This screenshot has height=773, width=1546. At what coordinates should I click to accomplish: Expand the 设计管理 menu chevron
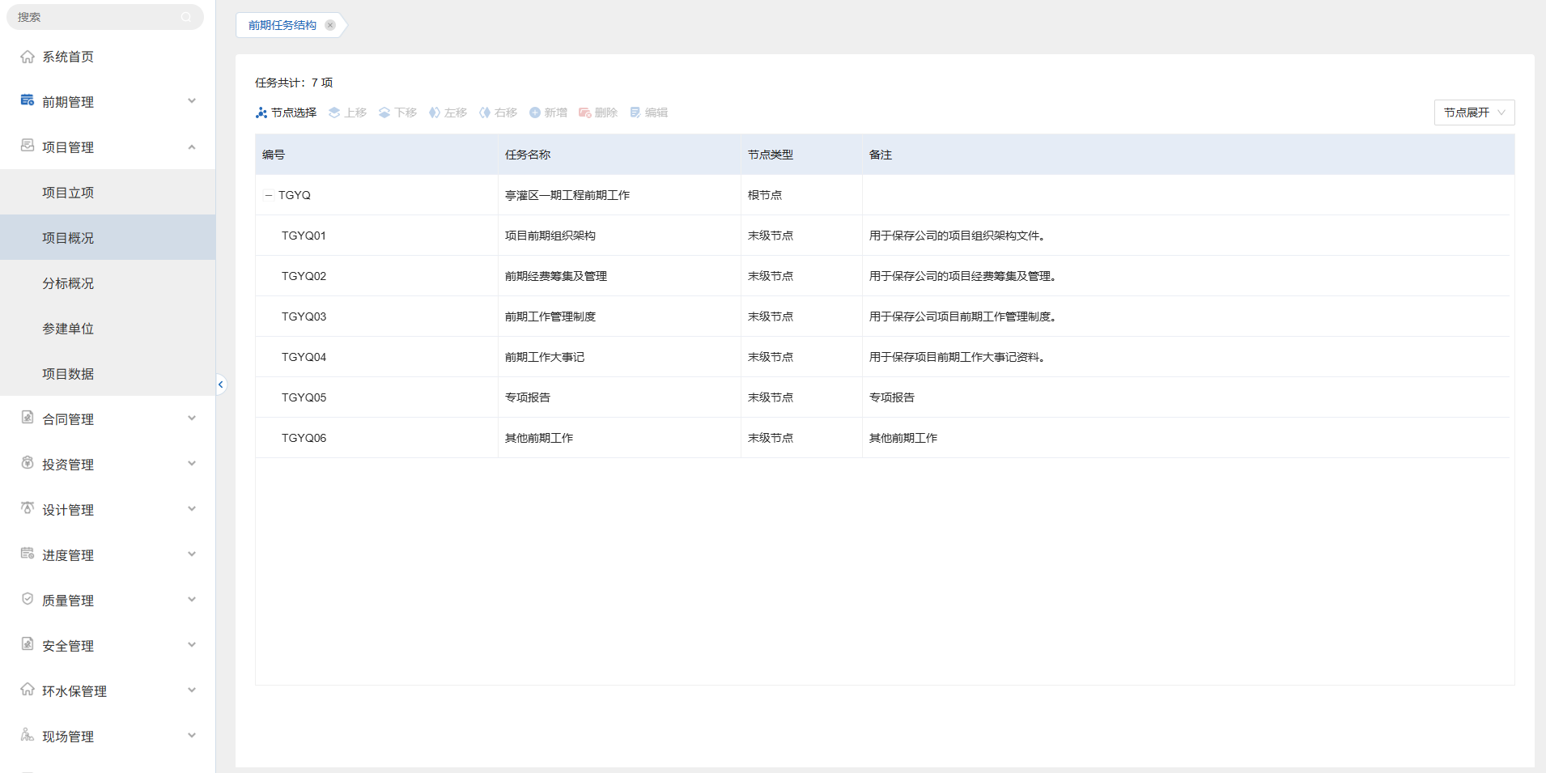192,509
